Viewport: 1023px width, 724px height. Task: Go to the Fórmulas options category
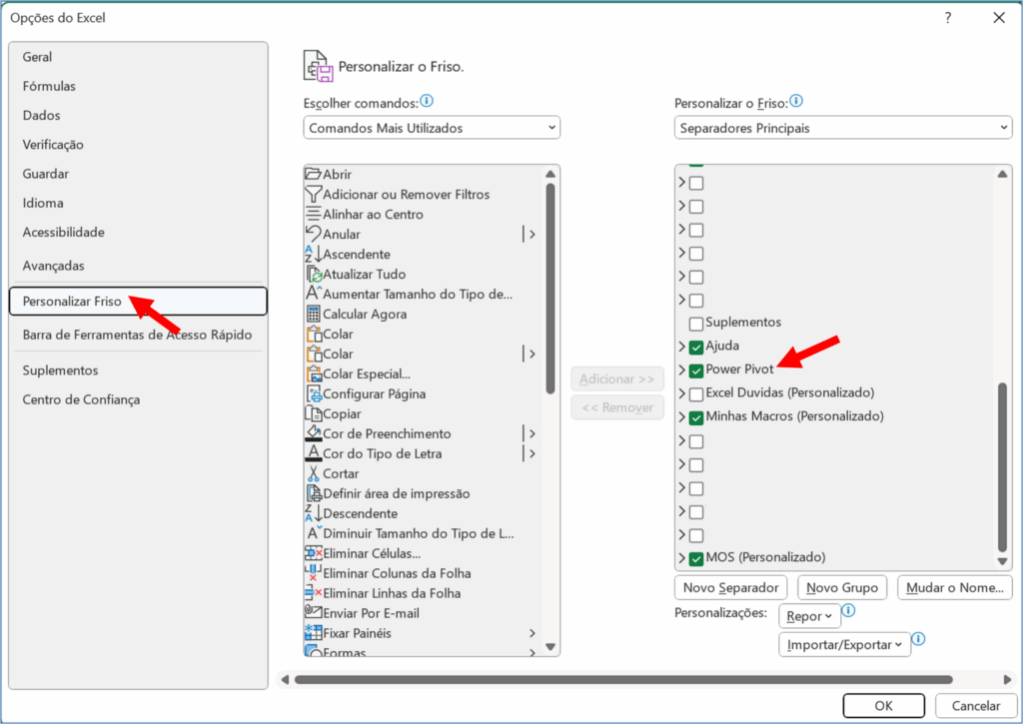tap(49, 87)
